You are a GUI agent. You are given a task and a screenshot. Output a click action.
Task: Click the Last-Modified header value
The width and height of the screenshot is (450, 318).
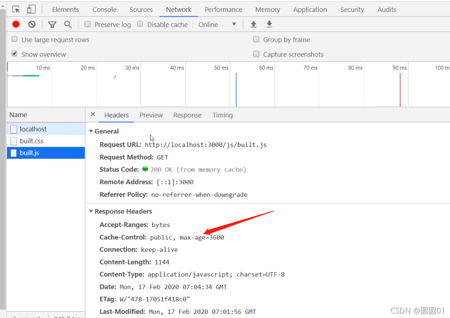click(x=202, y=312)
